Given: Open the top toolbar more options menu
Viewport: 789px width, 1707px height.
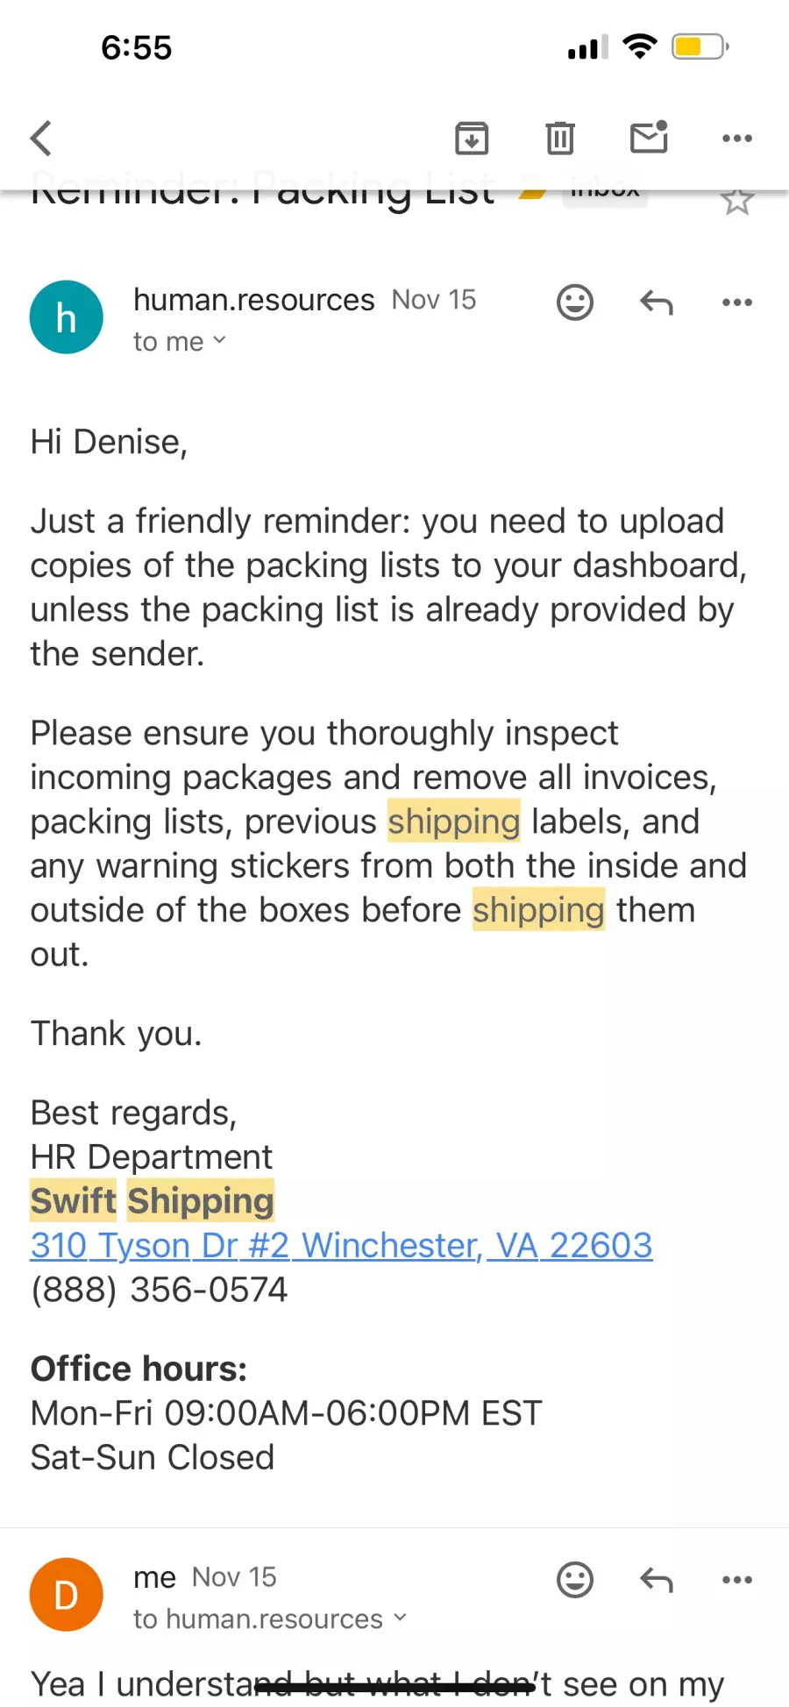Looking at the screenshot, I should click(737, 139).
